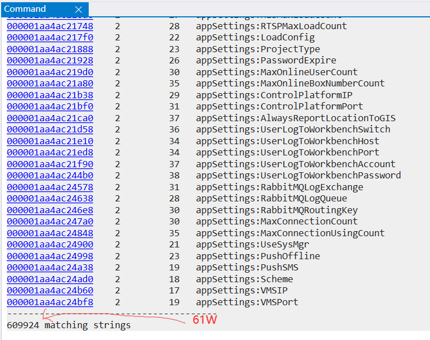This screenshot has width=430, height=340.
Task: Click text appSettings:MaxOnlineUserCount
Action: click(277, 72)
